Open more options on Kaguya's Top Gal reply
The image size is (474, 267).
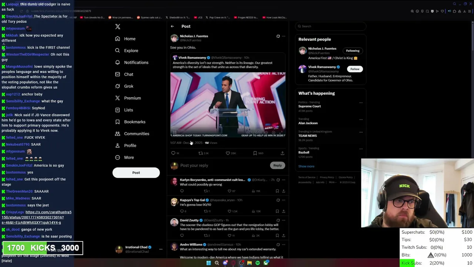pyautogui.click(x=284, y=200)
